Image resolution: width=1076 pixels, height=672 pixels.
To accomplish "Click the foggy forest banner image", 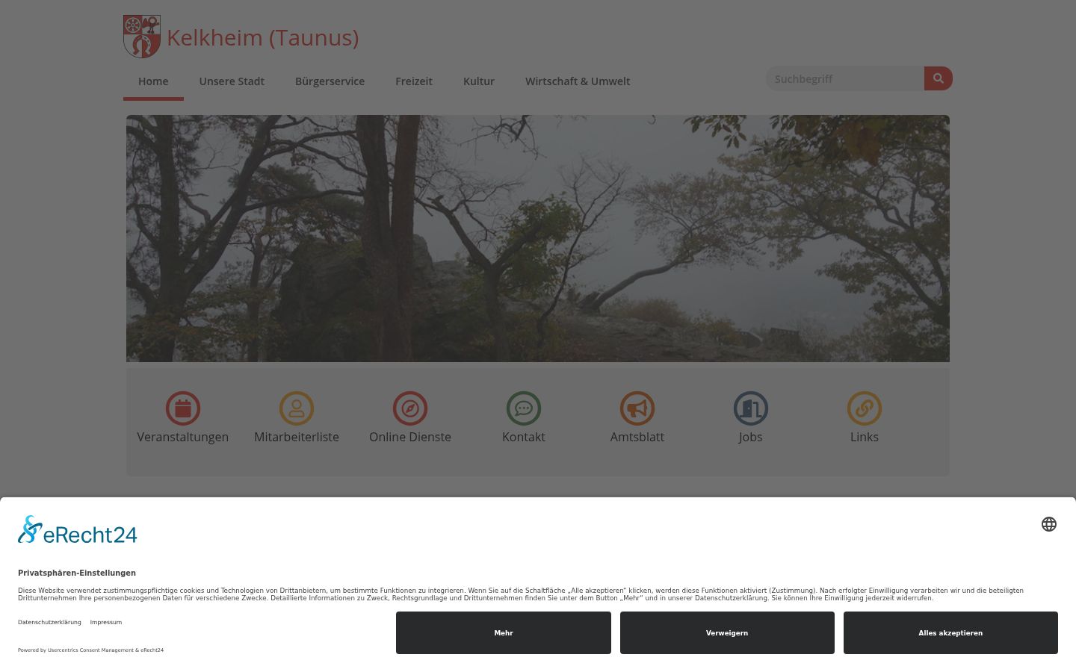I will [x=538, y=238].
